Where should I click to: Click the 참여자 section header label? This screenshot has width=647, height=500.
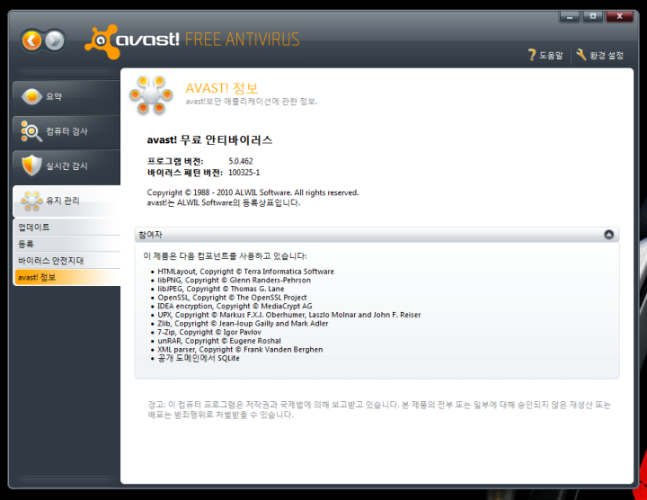[150, 235]
